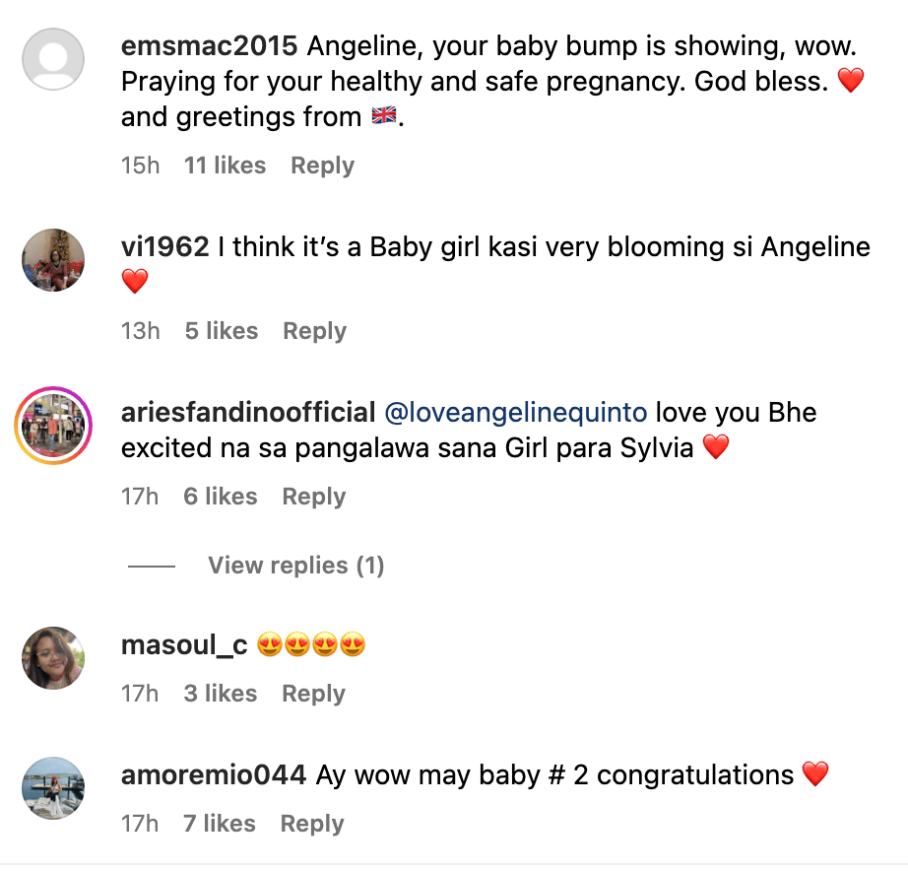Reply to amoremio044's comment
The image size is (908, 871).
[312, 824]
